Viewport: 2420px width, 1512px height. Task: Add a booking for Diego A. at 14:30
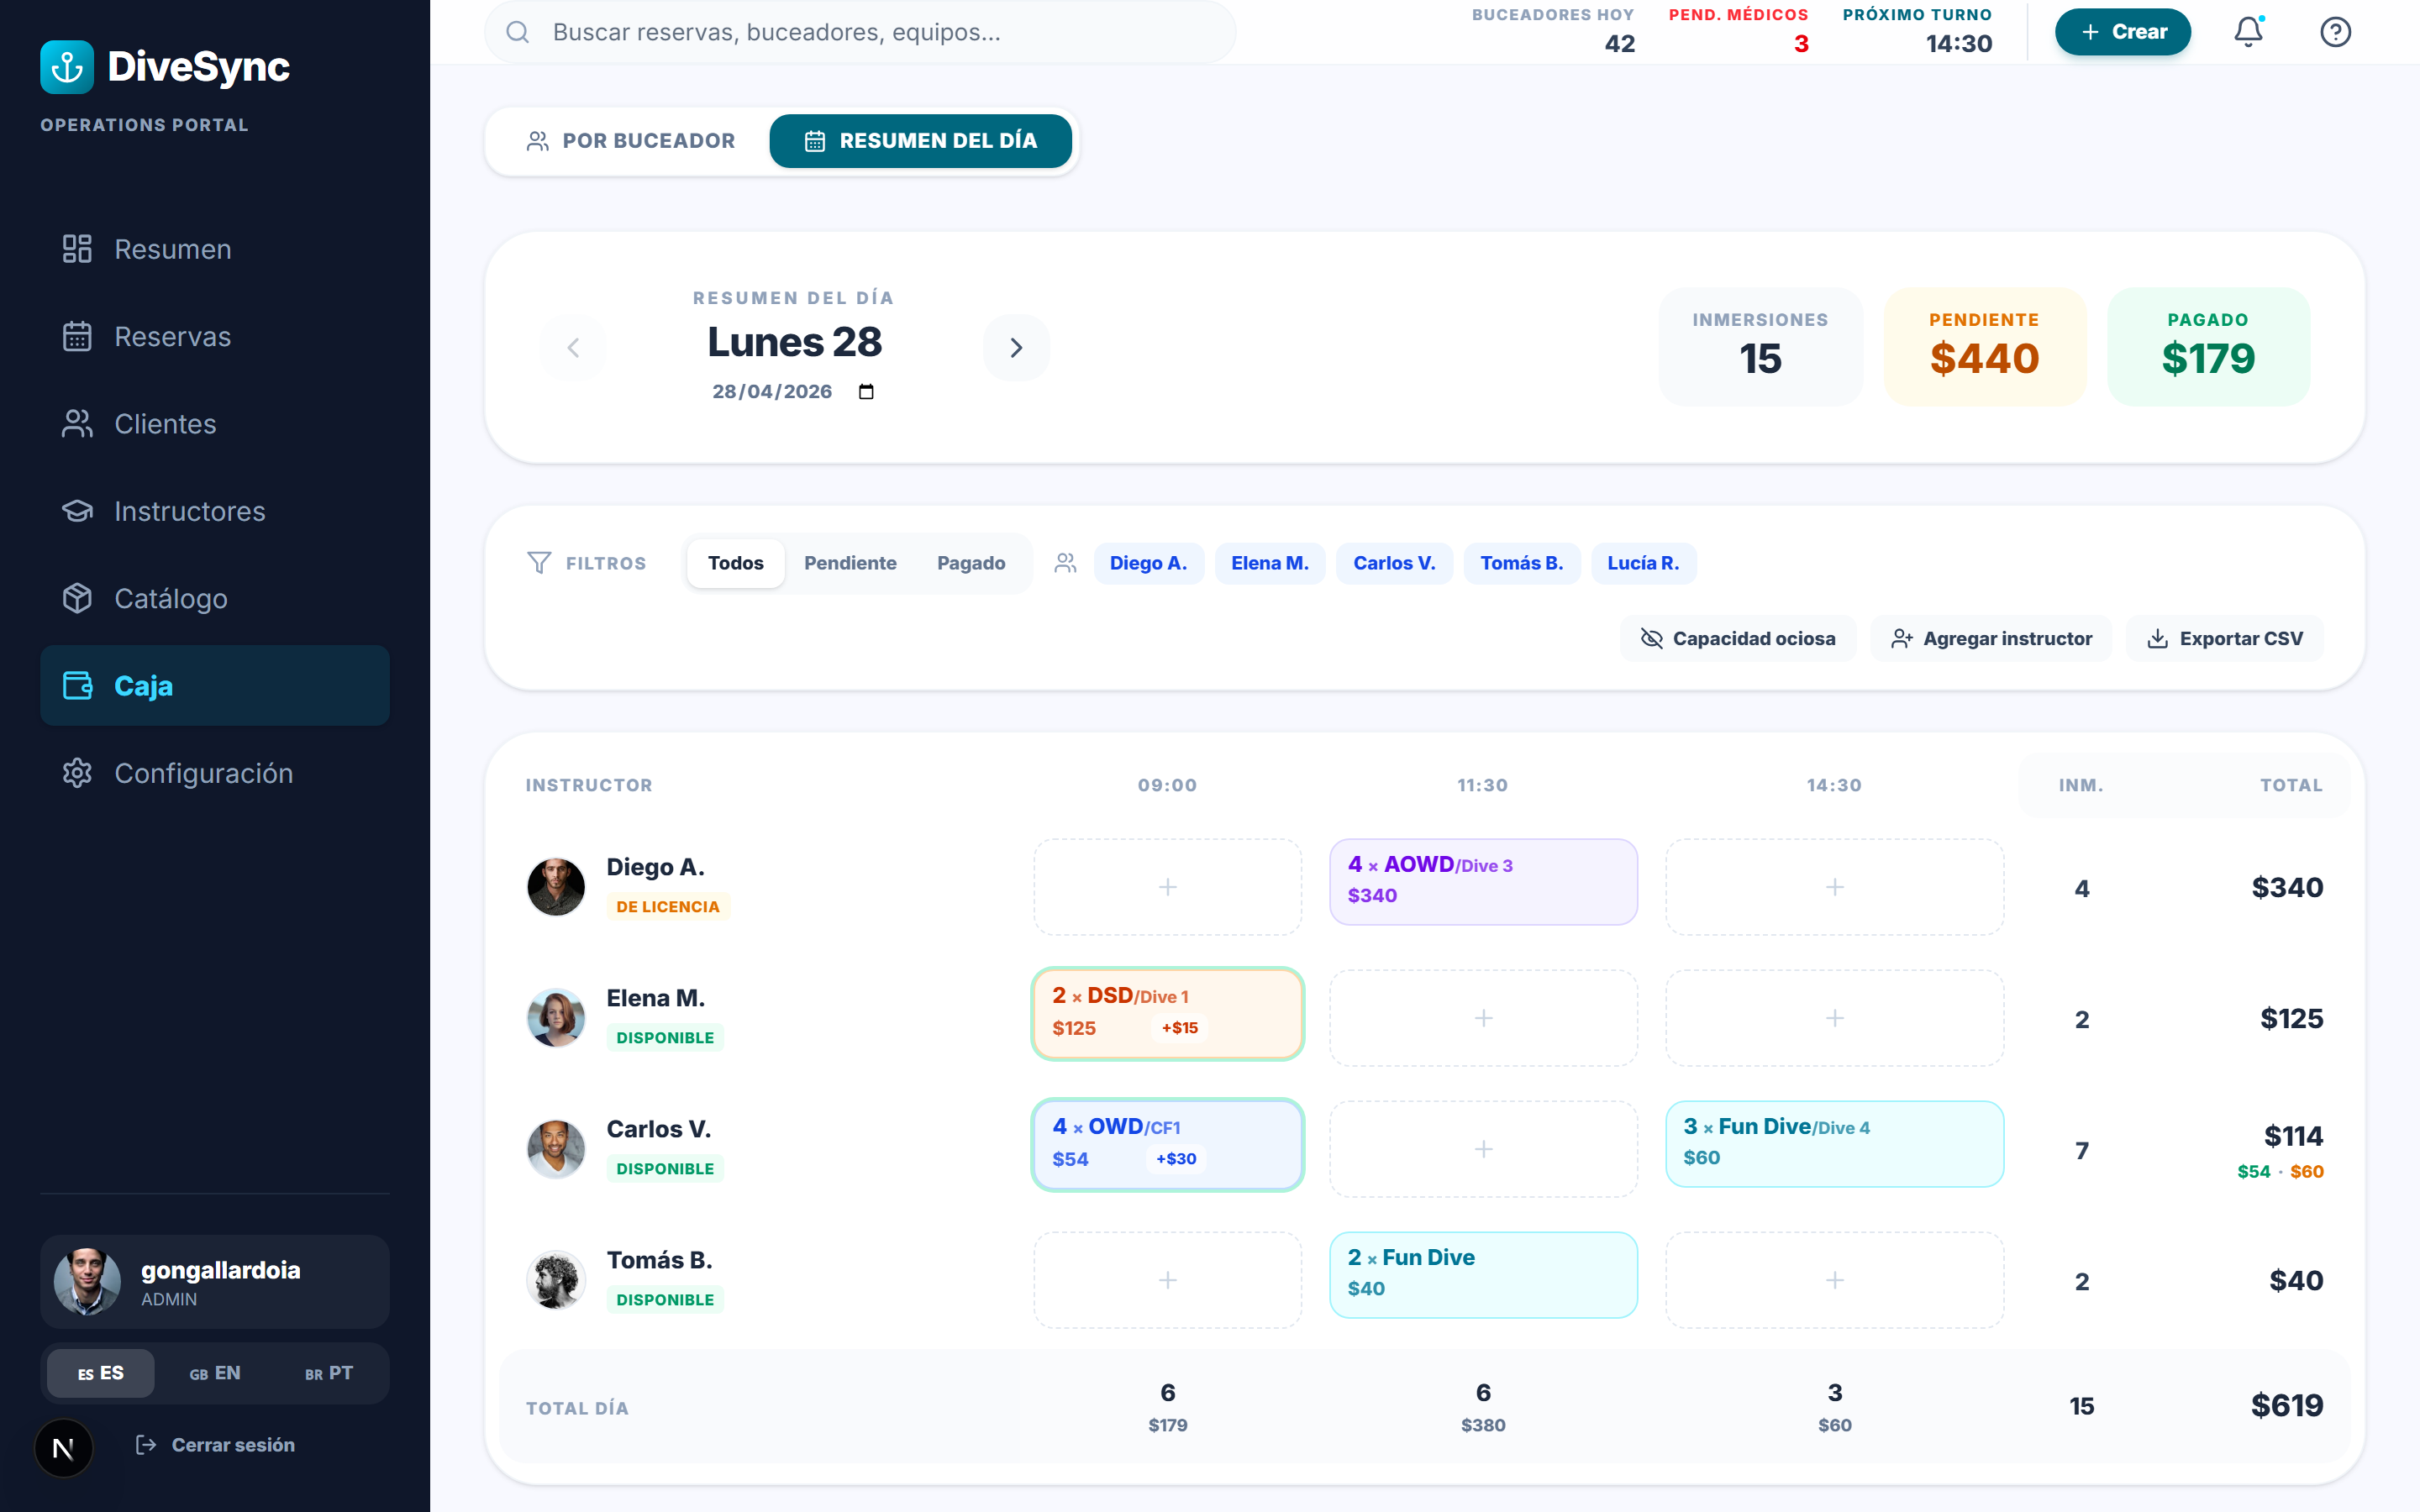(x=1834, y=887)
